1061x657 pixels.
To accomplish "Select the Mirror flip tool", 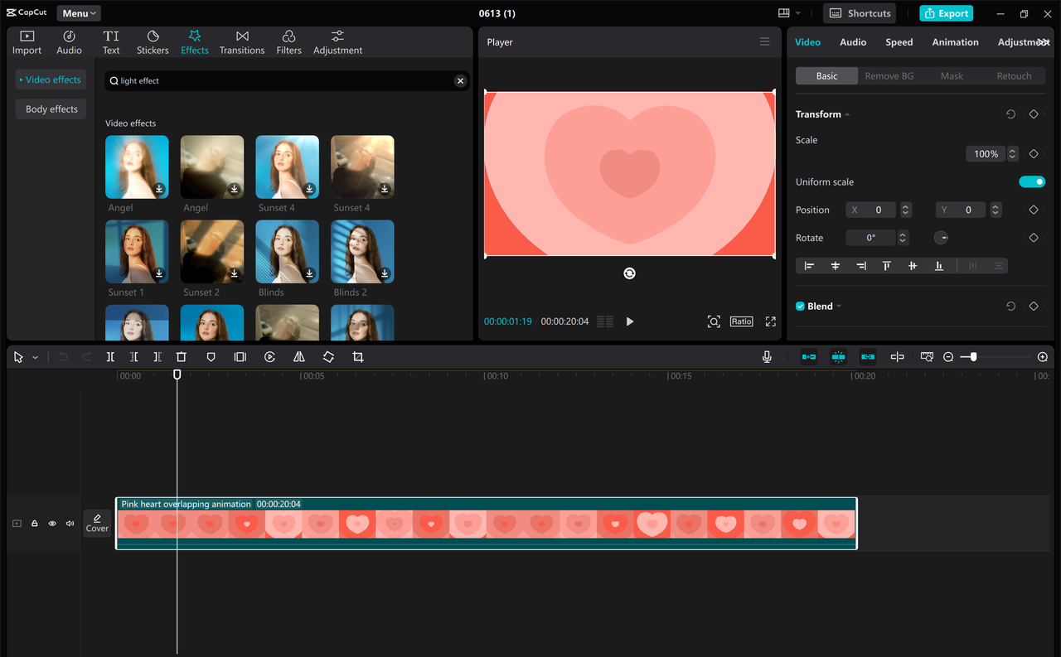I will point(299,356).
